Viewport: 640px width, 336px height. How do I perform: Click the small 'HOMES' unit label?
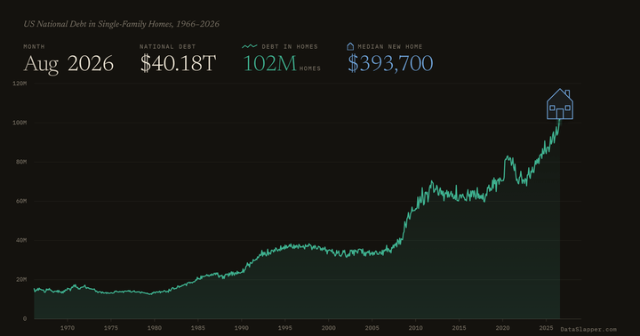pos(310,68)
